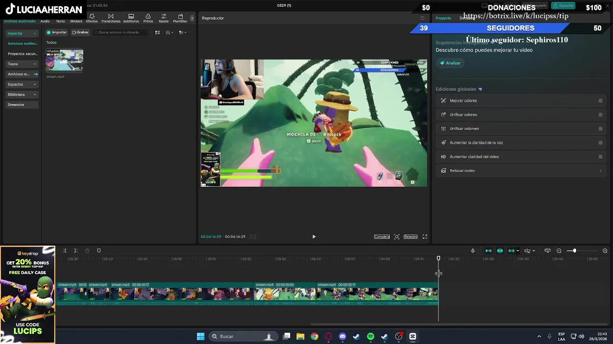The width and height of the screenshot is (613, 344).
Task: Enter fullscreen preview mode
Action: (x=425, y=236)
